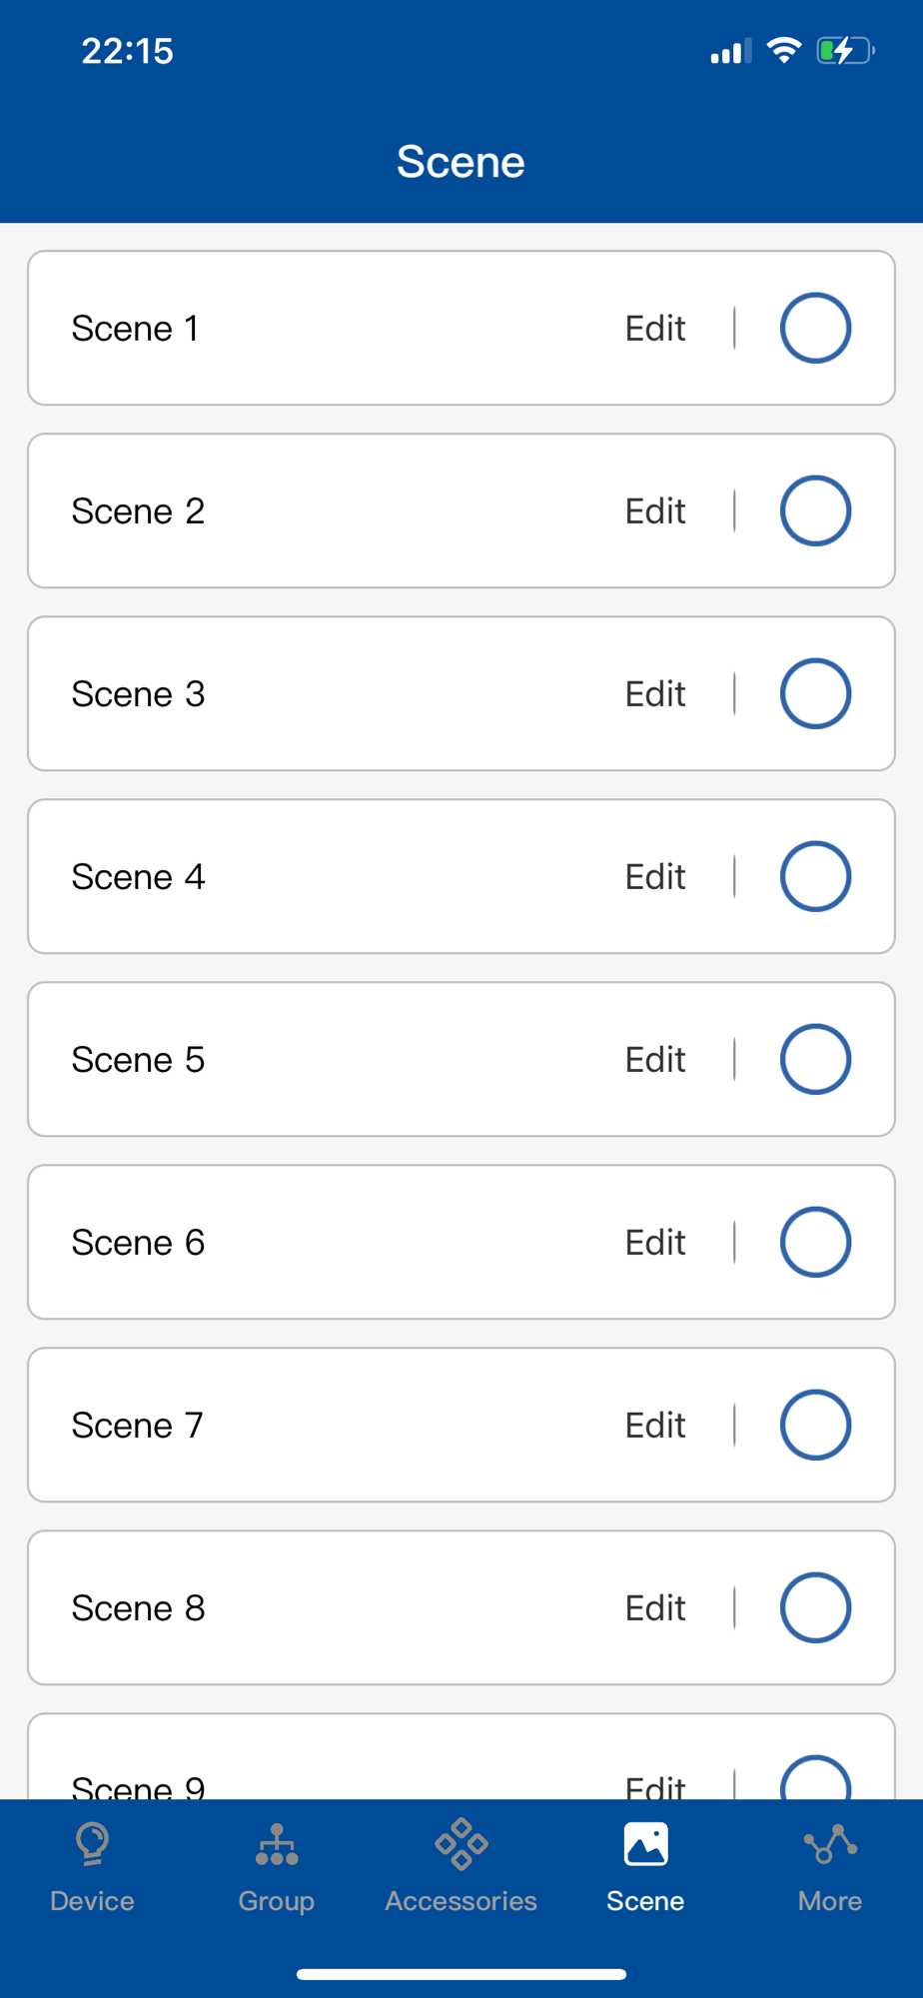
Task: Edit Scene 2
Action: tap(655, 510)
